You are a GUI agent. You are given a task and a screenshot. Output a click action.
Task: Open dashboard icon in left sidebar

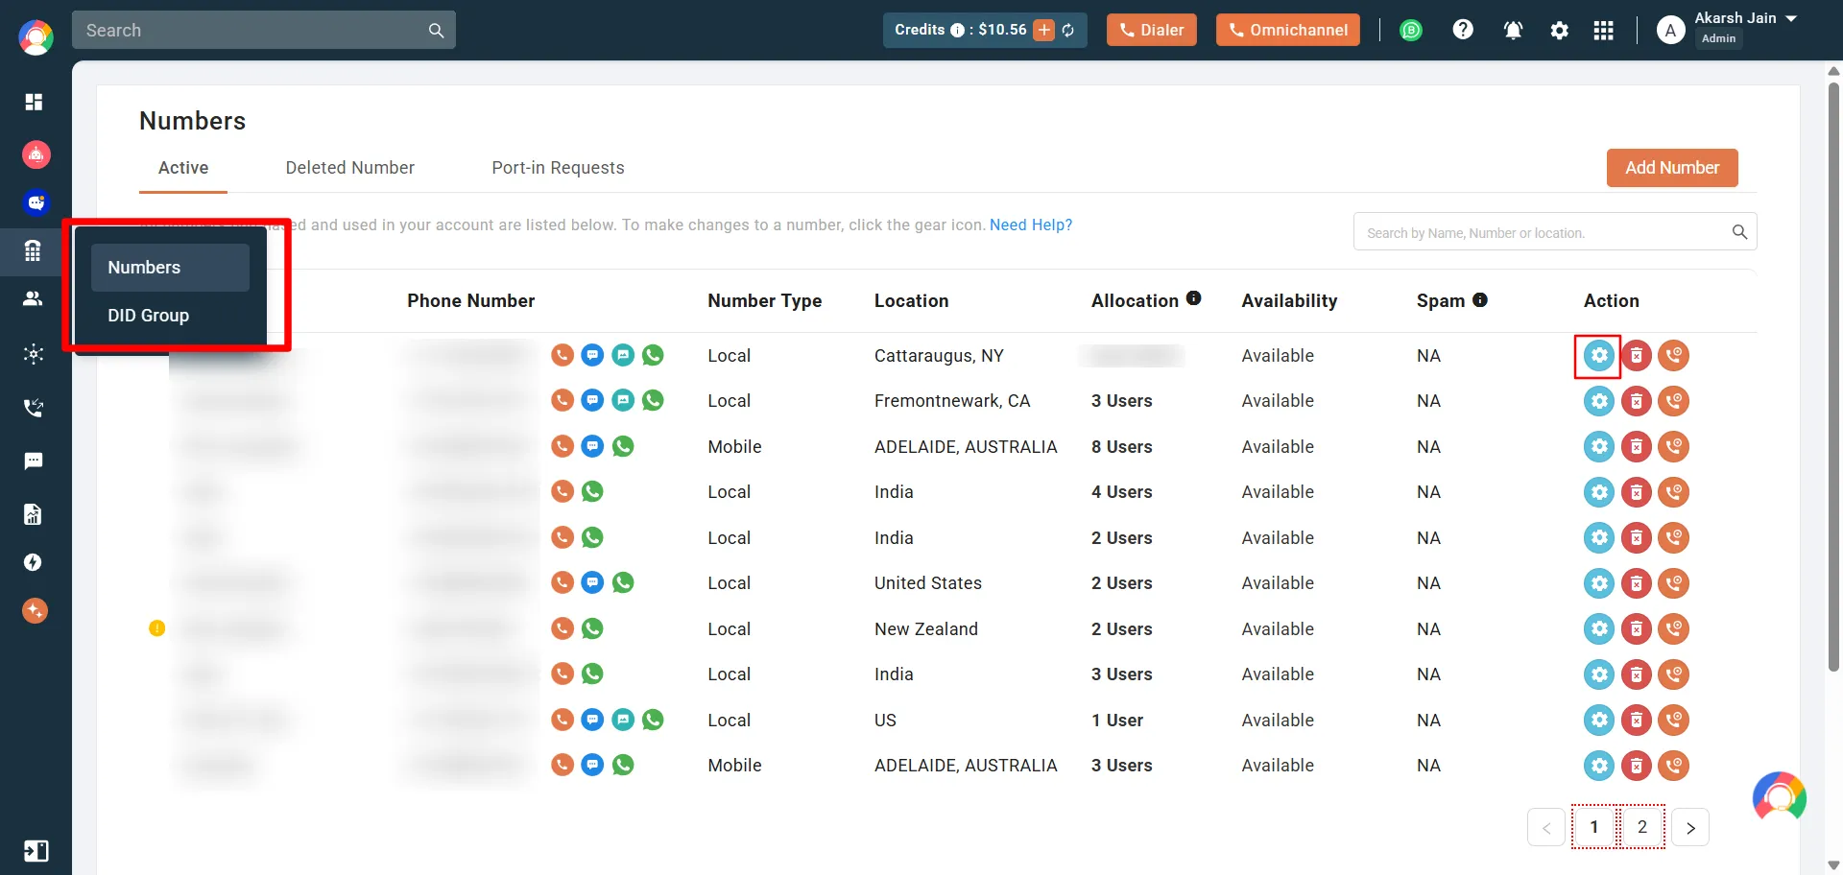tap(35, 102)
